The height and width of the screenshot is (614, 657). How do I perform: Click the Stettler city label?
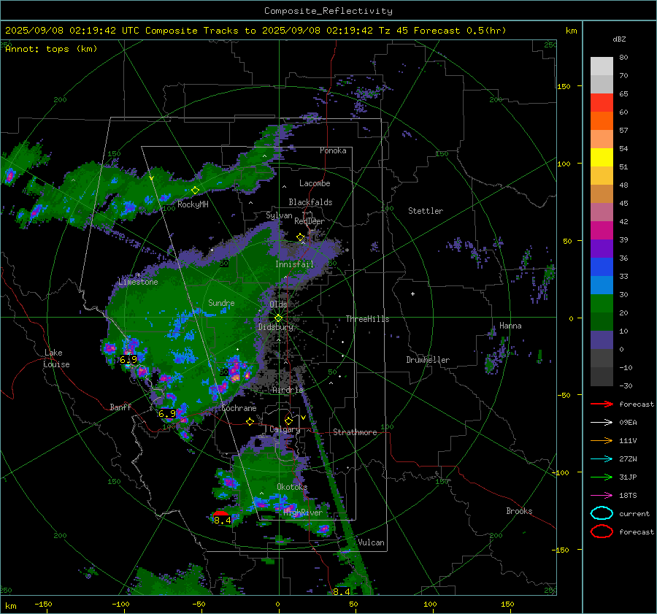coord(426,211)
